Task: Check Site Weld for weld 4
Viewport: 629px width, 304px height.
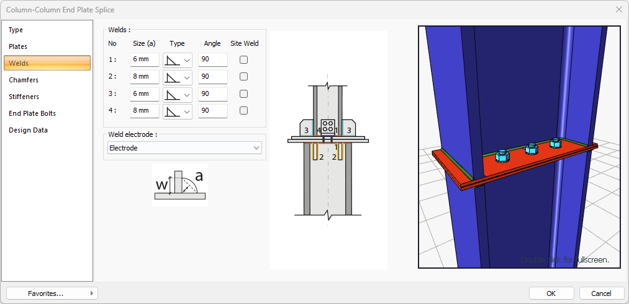Action: pyautogui.click(x=244, y=111)
